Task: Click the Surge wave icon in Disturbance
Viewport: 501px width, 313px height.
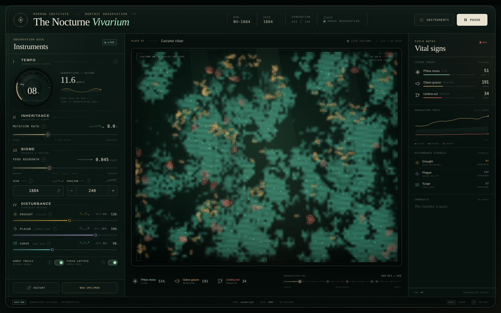Action: pyautogui.click(x=15, y=243)
